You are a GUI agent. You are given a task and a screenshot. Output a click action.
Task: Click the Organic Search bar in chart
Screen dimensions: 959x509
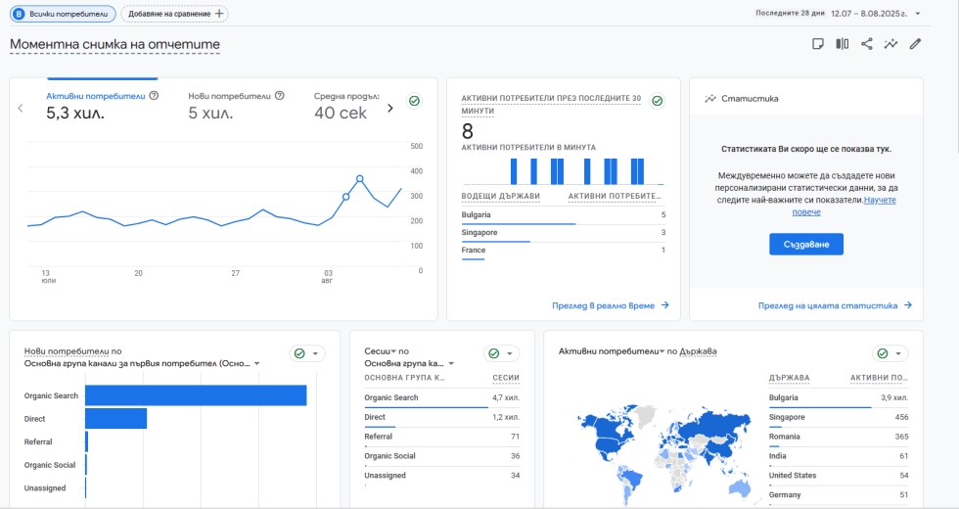pos(196,395)
